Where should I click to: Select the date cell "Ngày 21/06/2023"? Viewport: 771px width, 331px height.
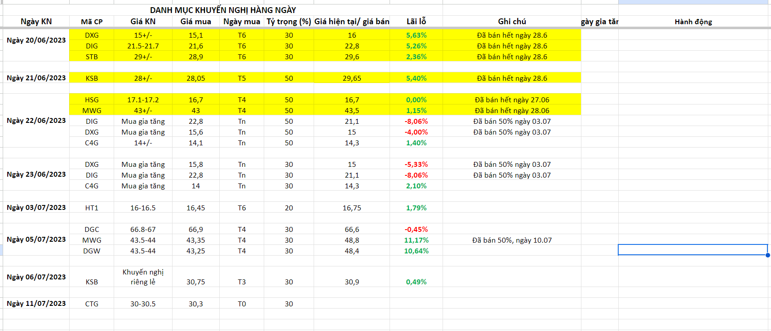click(x=36, y=78)
